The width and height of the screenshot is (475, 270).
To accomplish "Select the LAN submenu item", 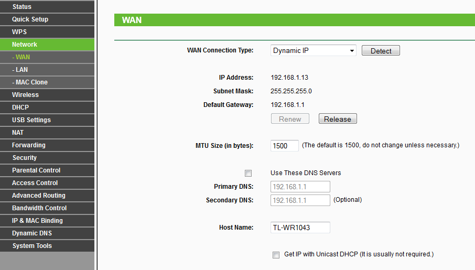I will pos(47,70).
